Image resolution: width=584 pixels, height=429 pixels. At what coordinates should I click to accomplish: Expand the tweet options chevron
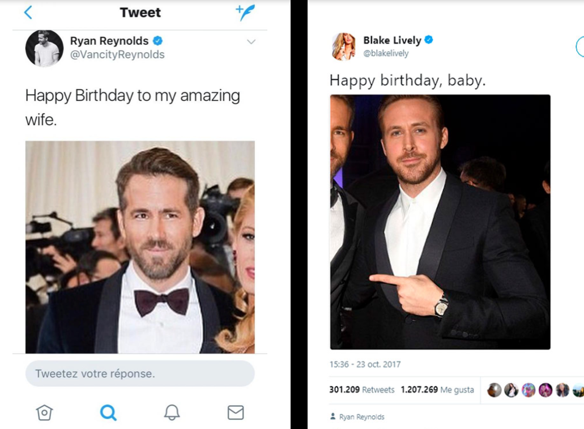250,41
